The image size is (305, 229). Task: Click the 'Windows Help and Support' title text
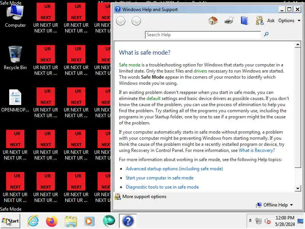coord(150,9)
